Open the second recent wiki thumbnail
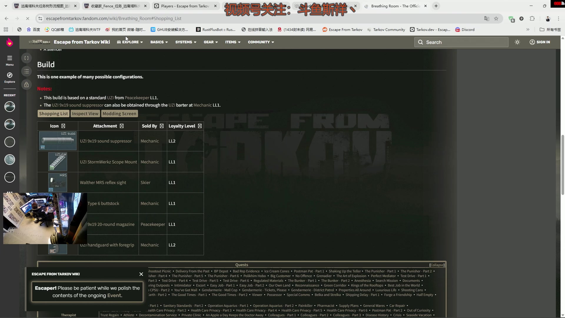Viewport: 565px width, 318px height. pyautogui.click(x=10, y=124)
